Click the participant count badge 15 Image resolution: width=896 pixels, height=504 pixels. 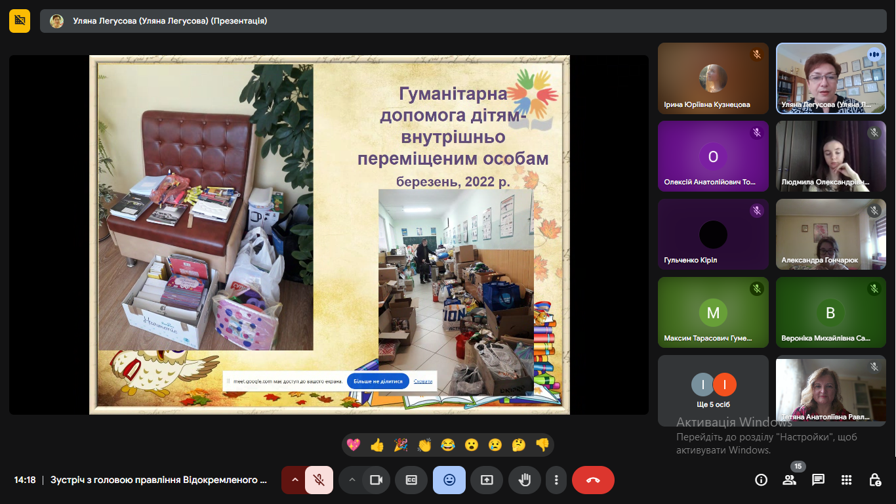(x=798, y=466)
